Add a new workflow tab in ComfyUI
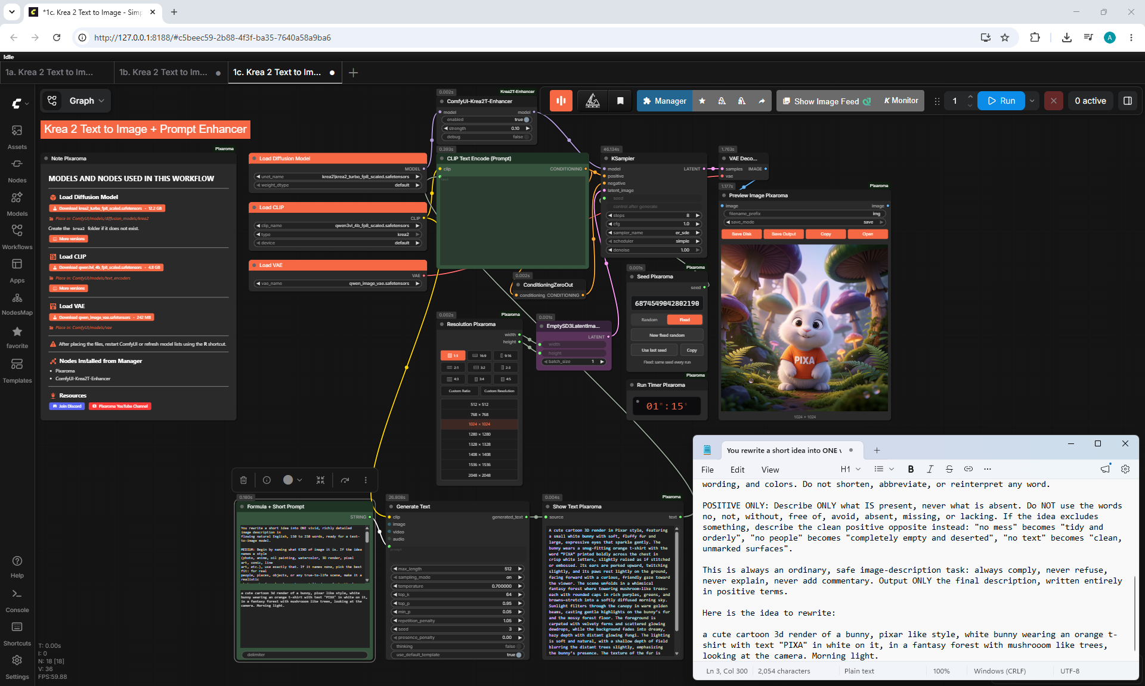 click(x=353, y=73)
